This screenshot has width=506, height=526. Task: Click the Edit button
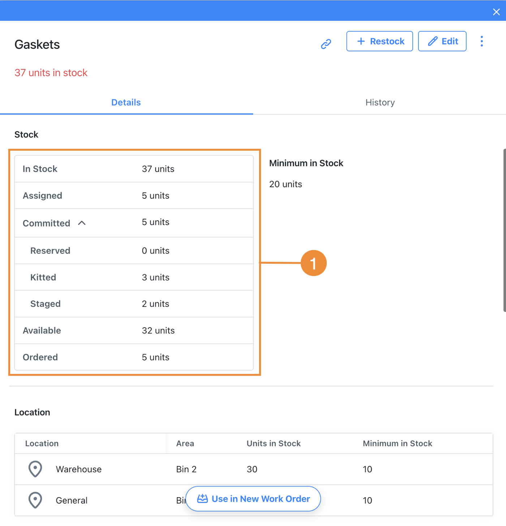coord(442,41)
